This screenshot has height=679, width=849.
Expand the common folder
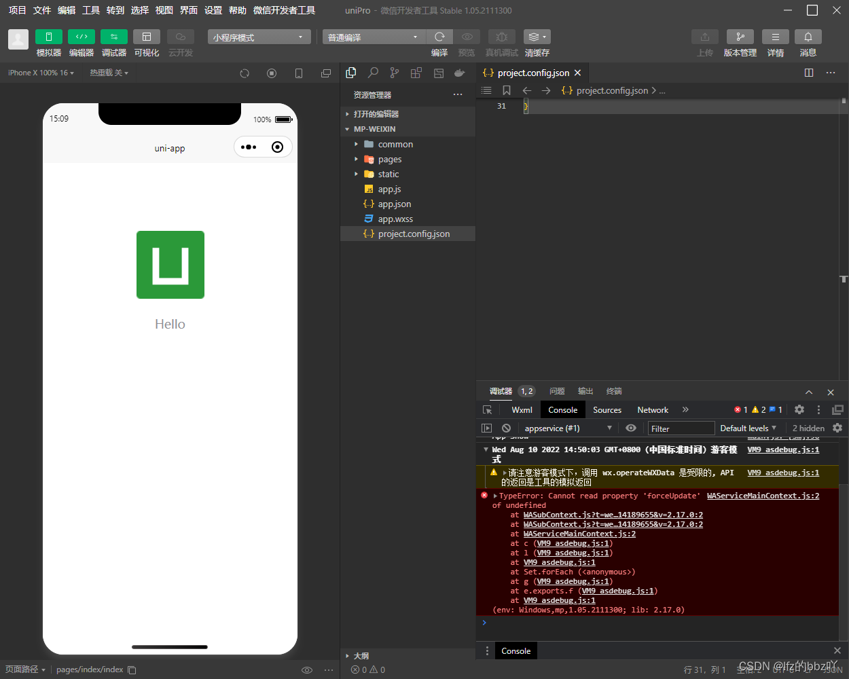coord(408,144)
